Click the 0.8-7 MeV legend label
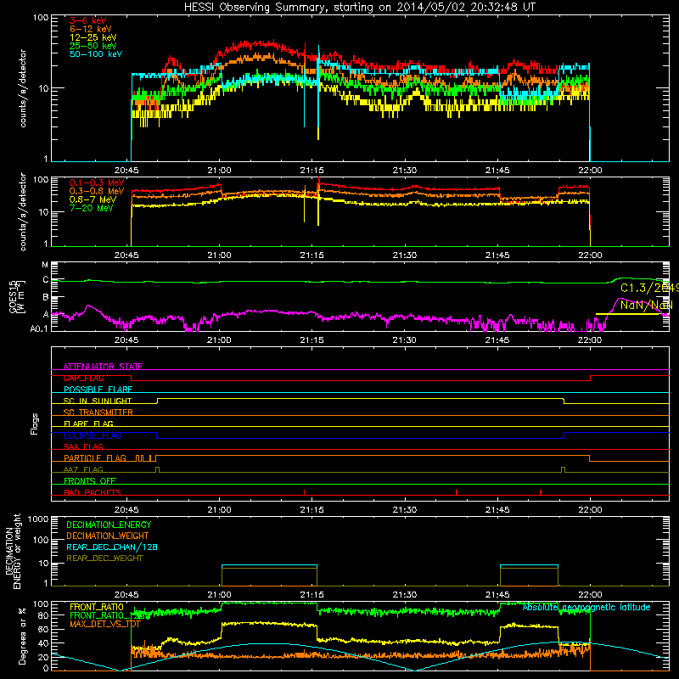 pyautogui.click(x=93, y=199)
